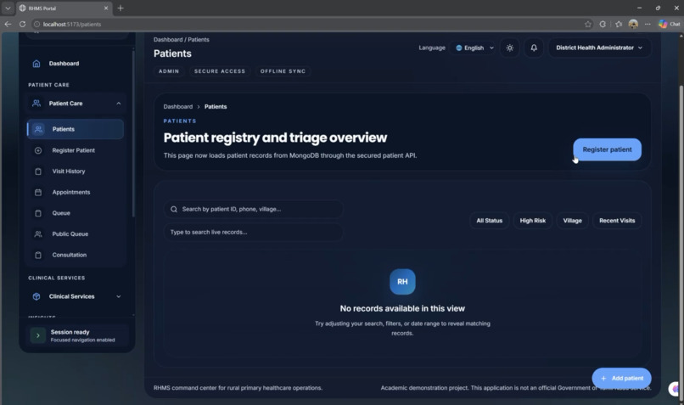Click the patient search input field
The height and width of the screenshot is (405, 684).
pyautogui.click(x=253, y=210)
